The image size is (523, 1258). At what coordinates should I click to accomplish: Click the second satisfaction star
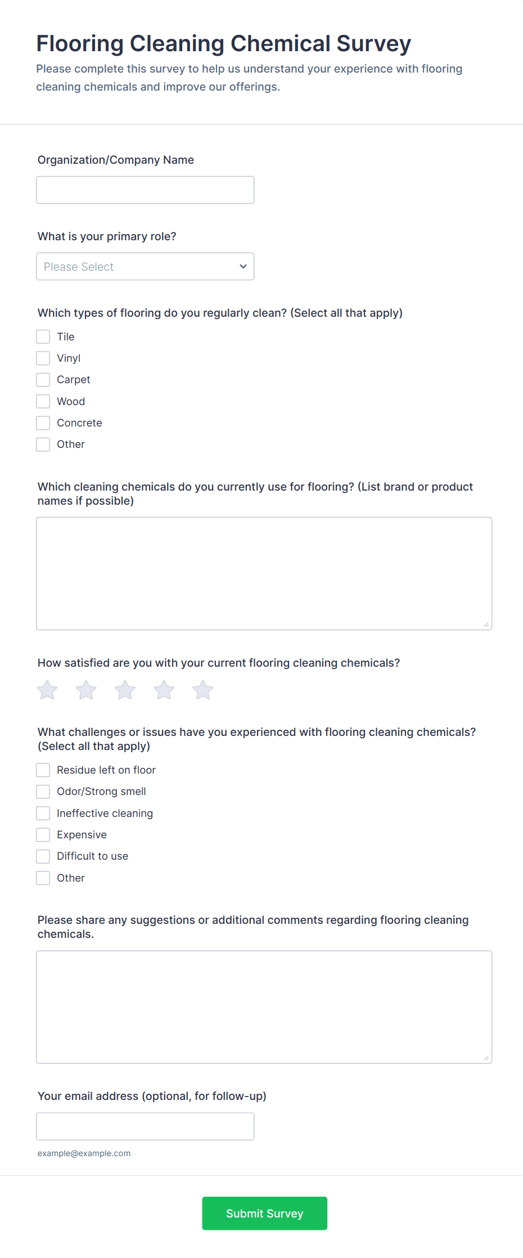[x=86, y=690]
